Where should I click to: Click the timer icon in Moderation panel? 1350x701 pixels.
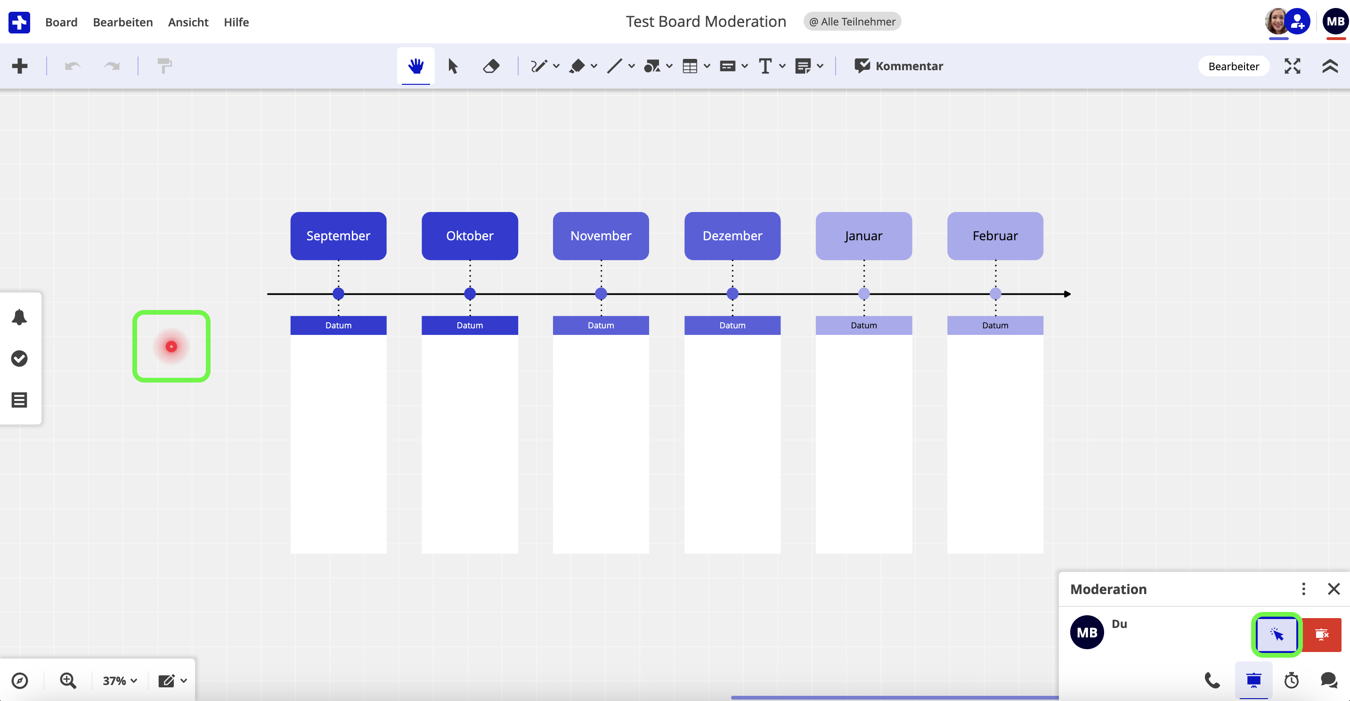pos(1291,680)
